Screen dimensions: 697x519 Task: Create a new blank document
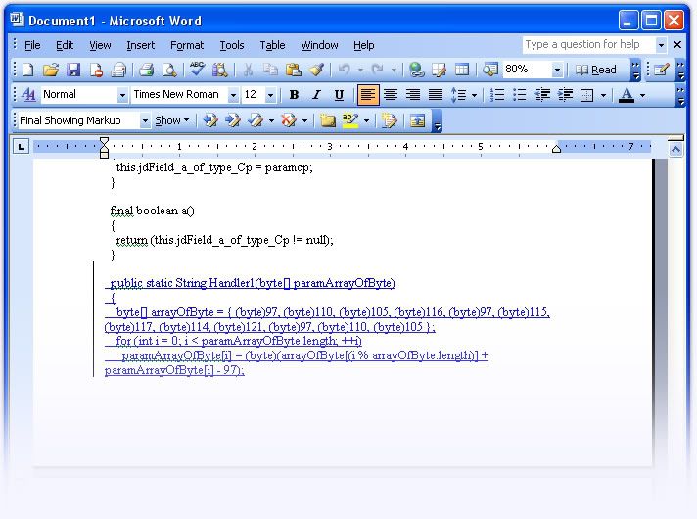(x=28, y=70)
